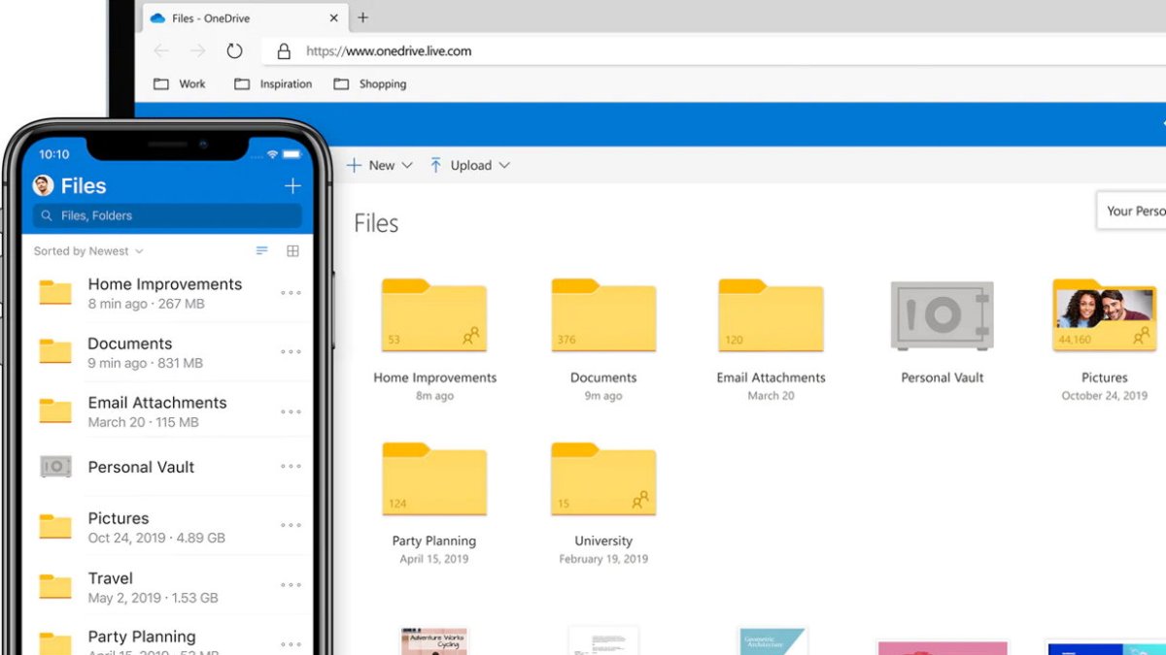The height and width of the screenshot is (655, 1166).
Task: Switch phone view to grid layout
Action: coord(292,251)
